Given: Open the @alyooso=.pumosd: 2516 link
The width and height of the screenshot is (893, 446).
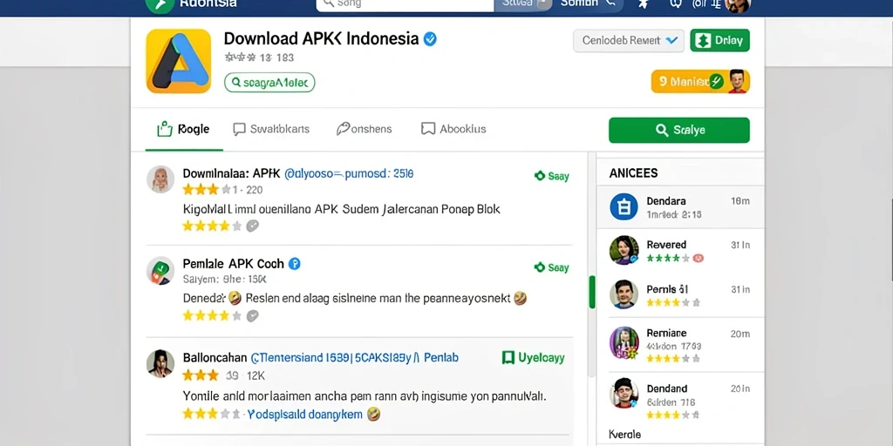Looking at the screenshot, I should pyautogui.click(x=349, y=173).
